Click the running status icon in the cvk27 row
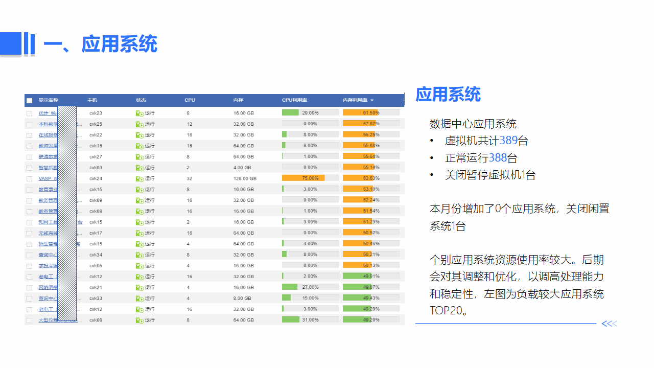The width and height of the screenshot is (654, 368). point(139,157)
